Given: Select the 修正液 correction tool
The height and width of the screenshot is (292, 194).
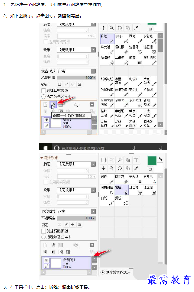Looking at the screenshot, I should click(x=121, y=179).
